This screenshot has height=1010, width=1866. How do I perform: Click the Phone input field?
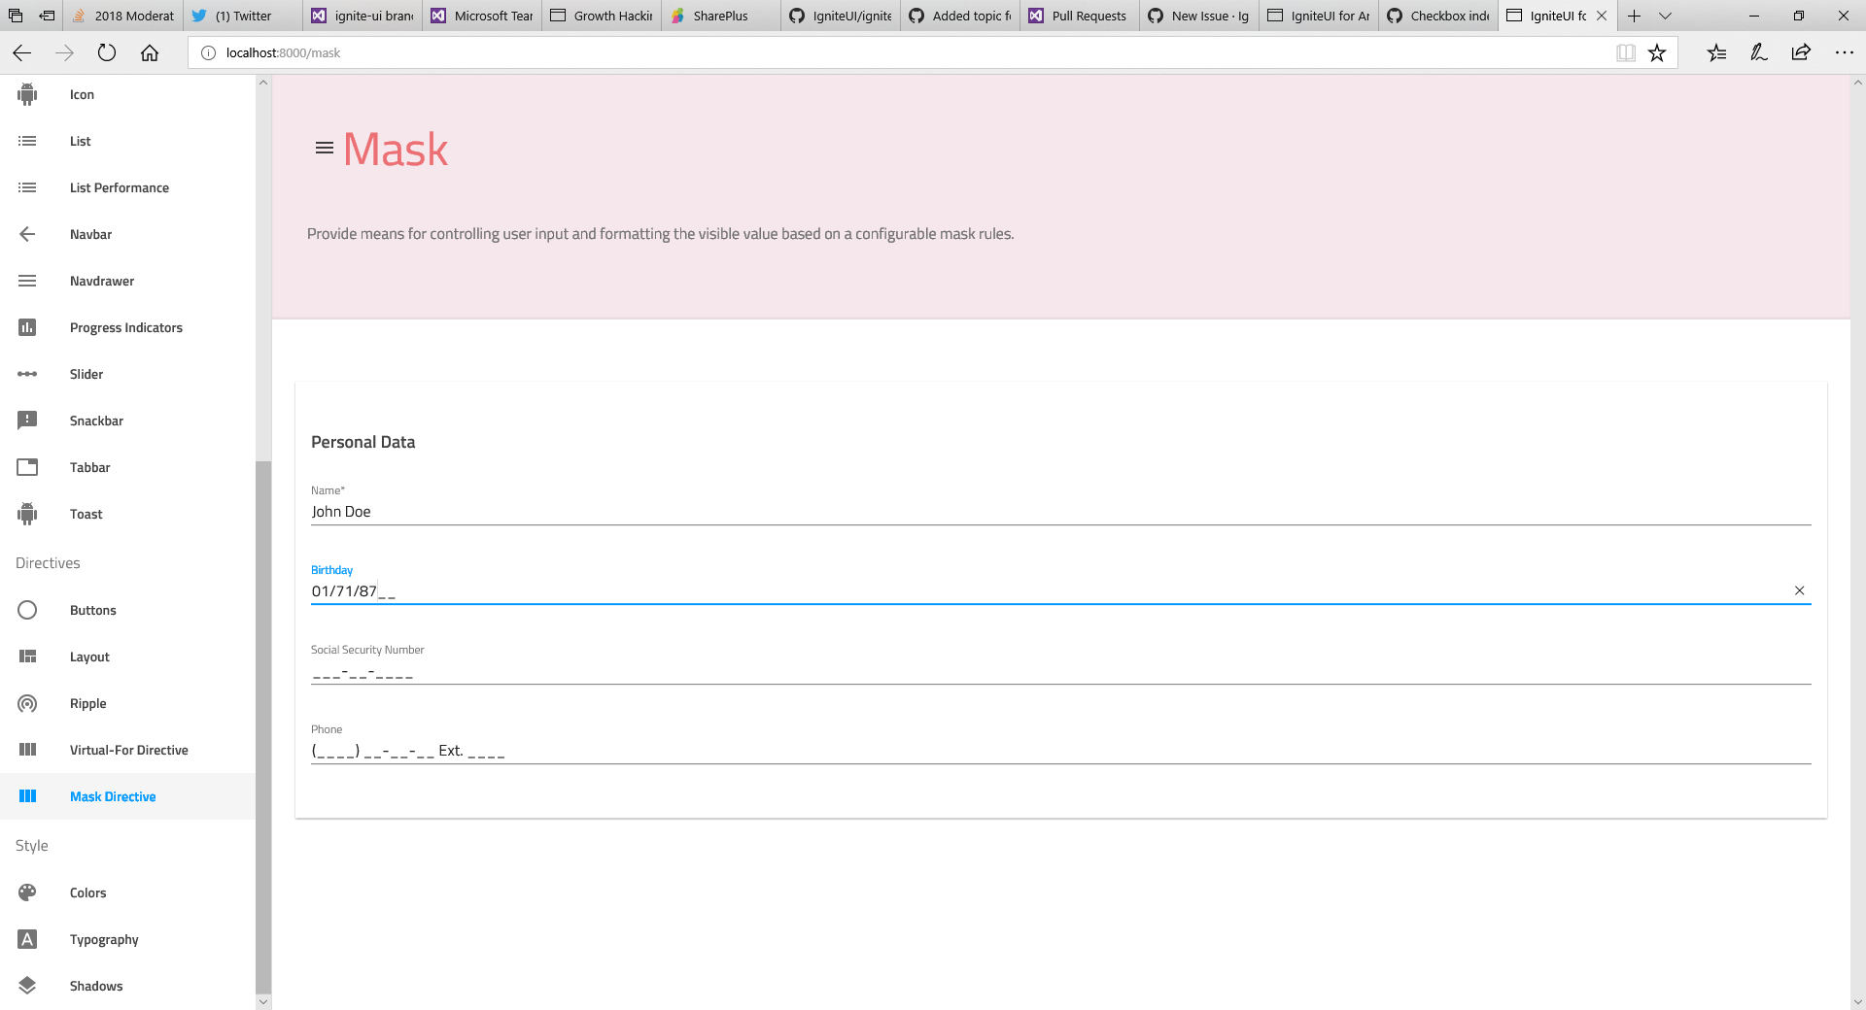(x=1060, y=751)
